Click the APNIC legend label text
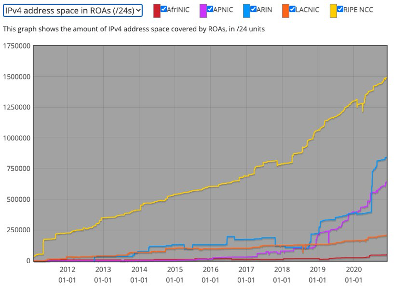The height and width of the screenshot is (296, 405). tap(223, 9)
